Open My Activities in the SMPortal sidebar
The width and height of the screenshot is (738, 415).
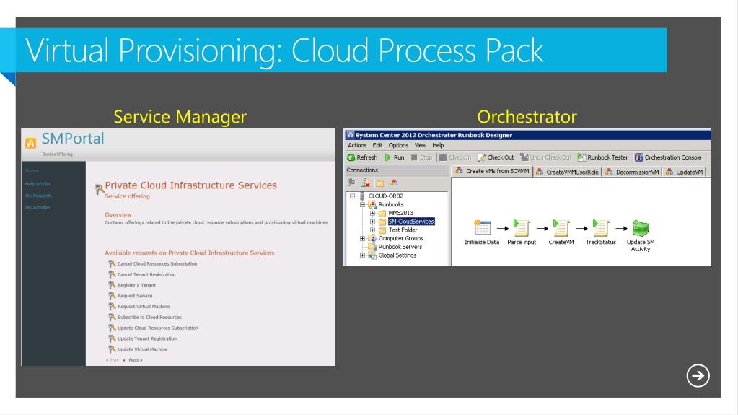tap(38, 207)
